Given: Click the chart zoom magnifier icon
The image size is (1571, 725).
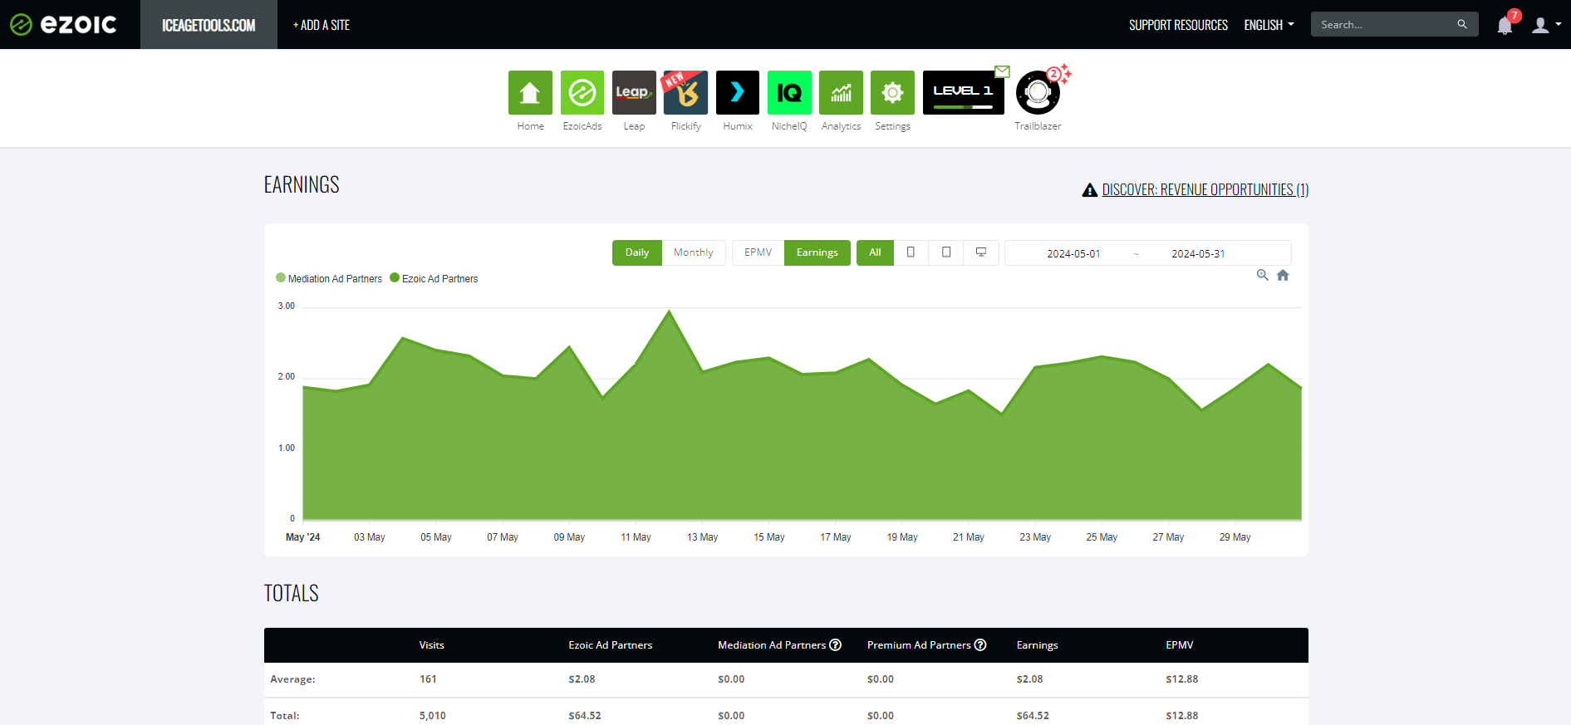Looking at the screenshot, I should pos(1262,275).
